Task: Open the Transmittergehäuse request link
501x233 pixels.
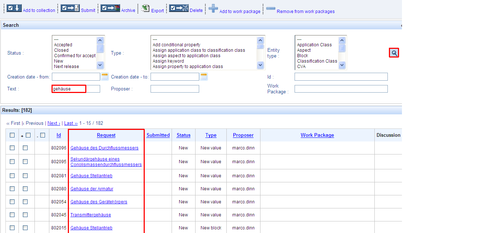Action: pyautogui.click(x=91, y=215)
